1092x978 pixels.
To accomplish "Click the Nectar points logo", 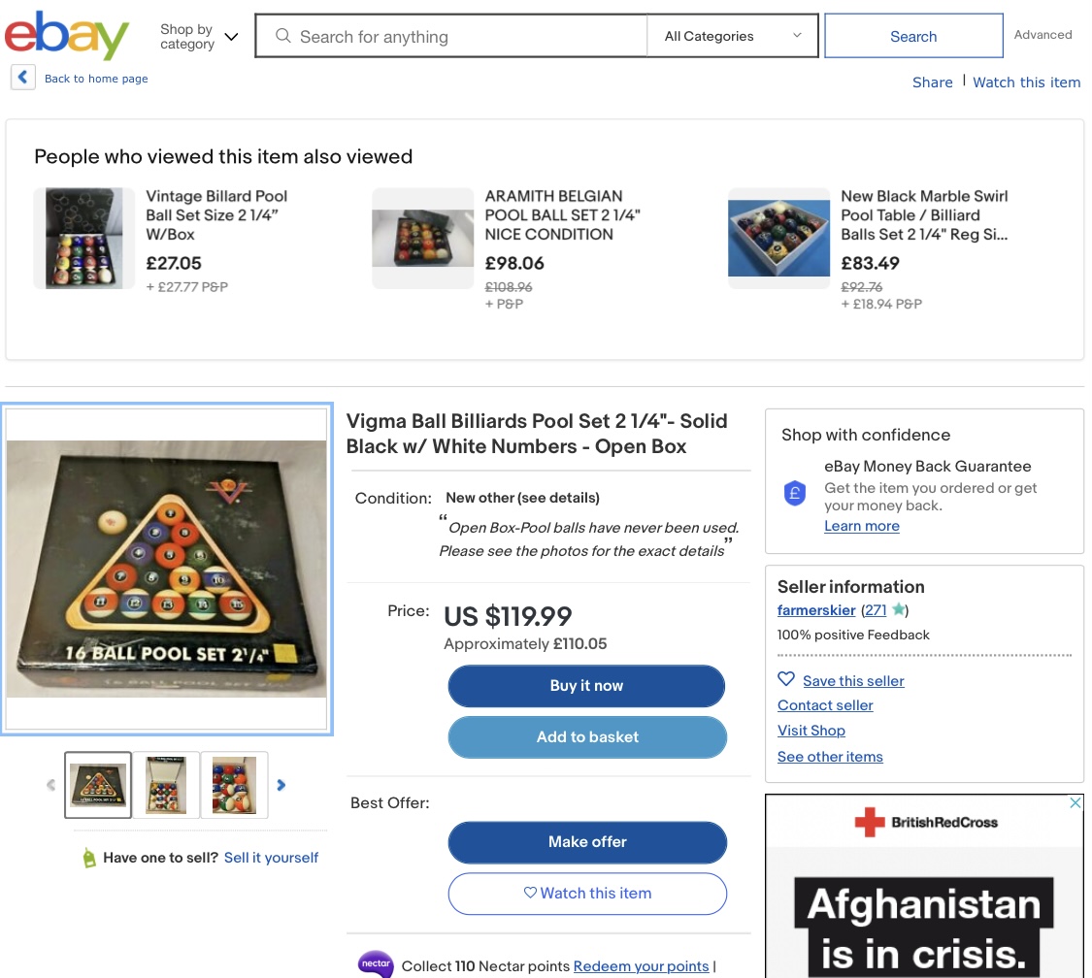I will point(376,964).
